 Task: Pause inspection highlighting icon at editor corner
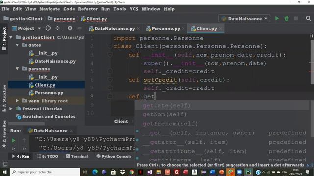tap(311, 36)
